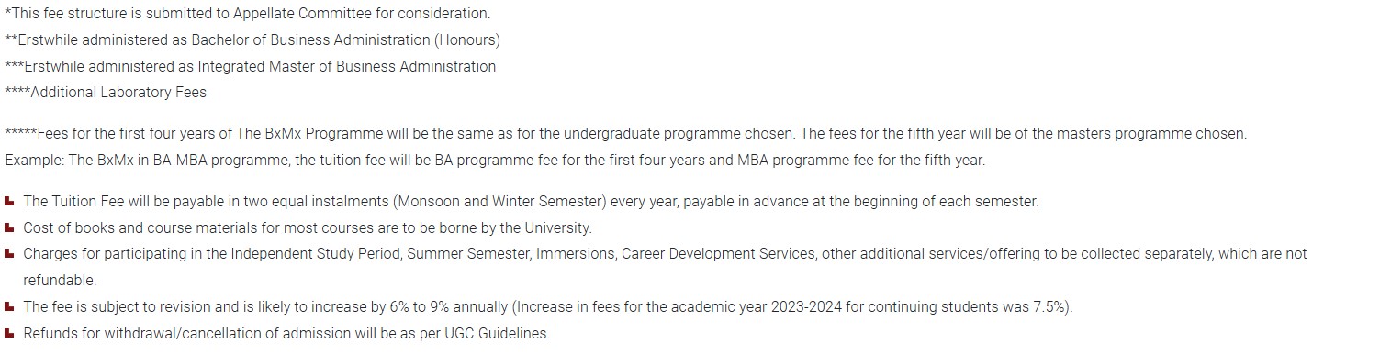This screenshot has height=355, width=1391.
Task: Click the bullet icon beside Tuition Fee instalments
Action: pyautogui.click(x=9, y=201)
